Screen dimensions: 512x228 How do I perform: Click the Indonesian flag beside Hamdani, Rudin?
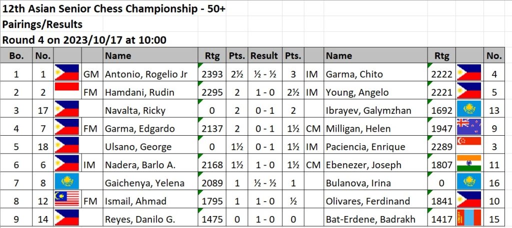67,90
